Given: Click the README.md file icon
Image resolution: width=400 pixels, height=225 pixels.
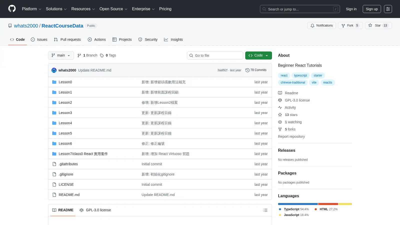Looking at the screenshot, I should [54, 195].
